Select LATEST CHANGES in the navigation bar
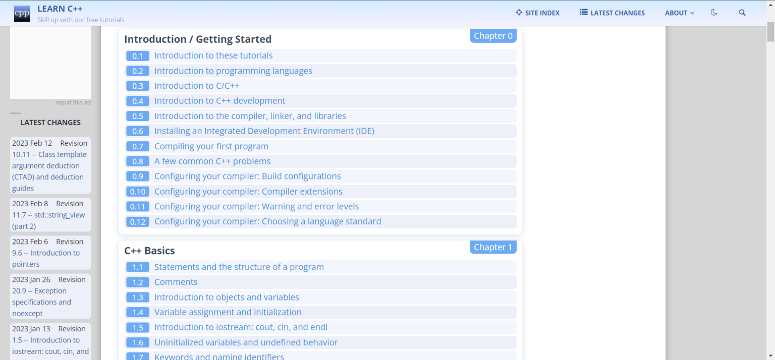Viewport: 775px width, 360px height. pyautogui.click(x=617, y=13)
